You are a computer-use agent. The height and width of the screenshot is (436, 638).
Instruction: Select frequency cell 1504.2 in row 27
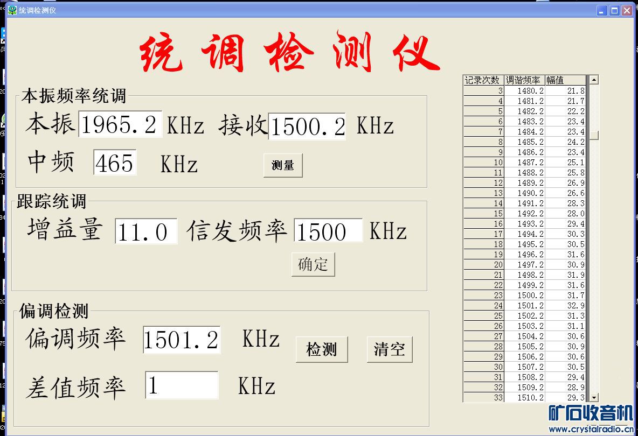pos(524,336)
